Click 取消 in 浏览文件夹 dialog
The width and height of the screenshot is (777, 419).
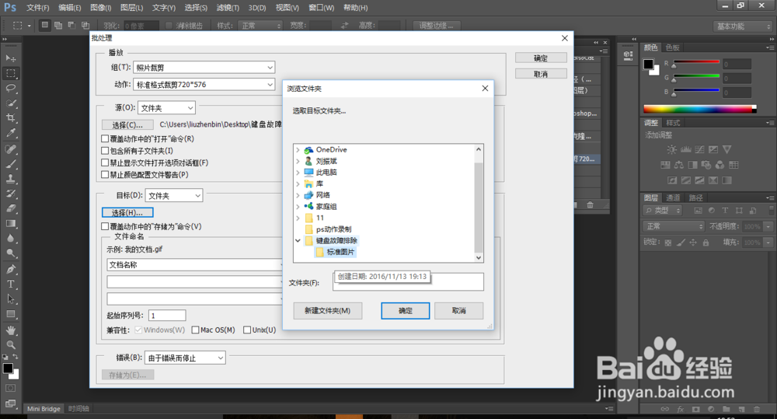(459, 310)
